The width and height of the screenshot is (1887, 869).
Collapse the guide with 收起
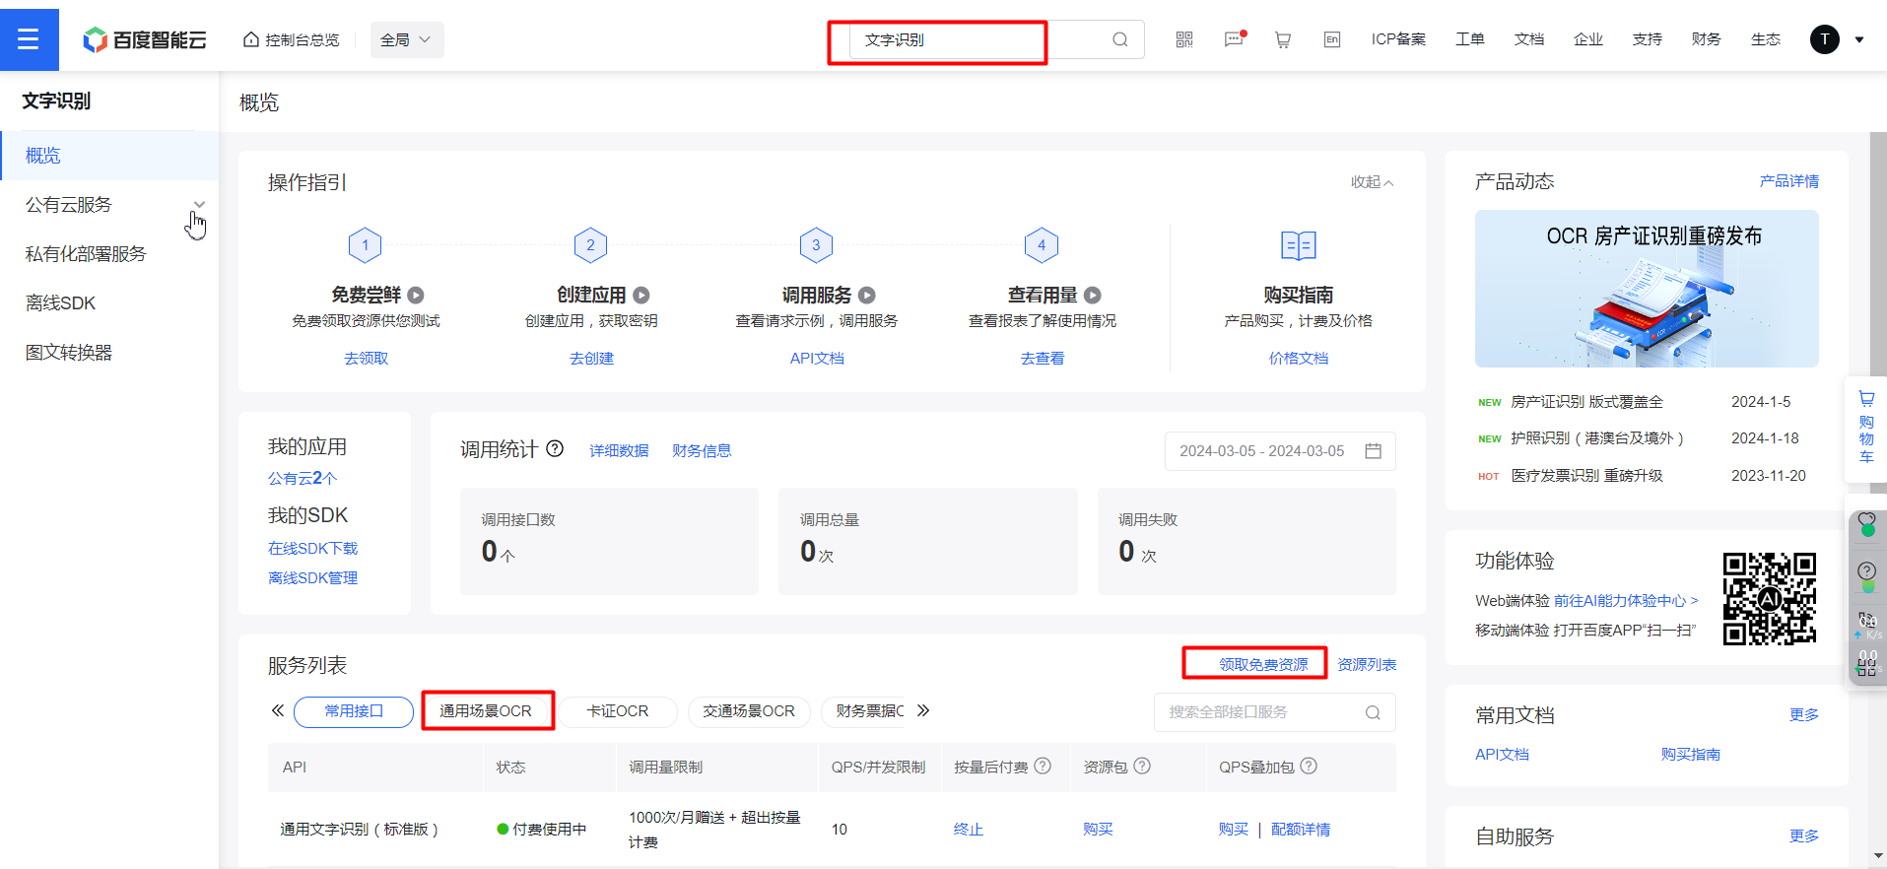1372,182
